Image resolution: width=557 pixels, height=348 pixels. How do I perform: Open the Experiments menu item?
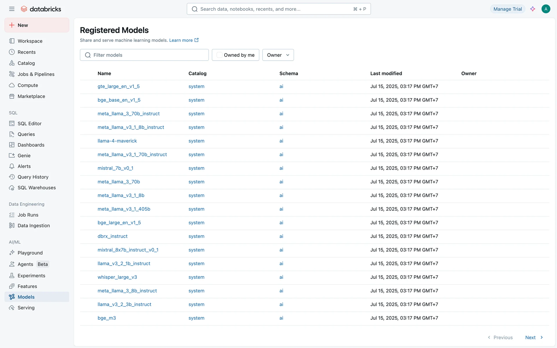coord(31,276)
